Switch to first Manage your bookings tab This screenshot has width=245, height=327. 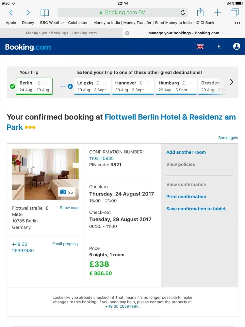61,33
